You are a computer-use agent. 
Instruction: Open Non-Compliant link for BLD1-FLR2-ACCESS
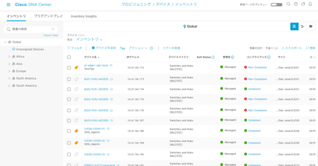pos(258,79)
